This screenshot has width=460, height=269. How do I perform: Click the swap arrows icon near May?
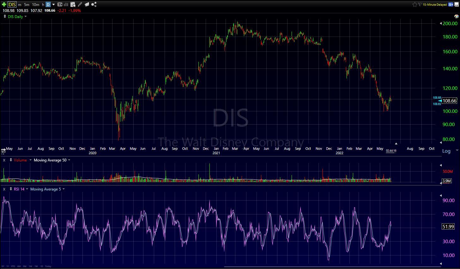(x=3, y=151)
